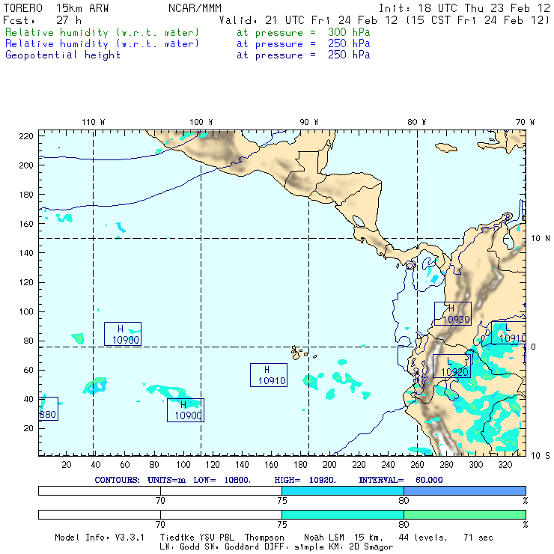Click the '160' tick label on the left axis

pos(26,224)
